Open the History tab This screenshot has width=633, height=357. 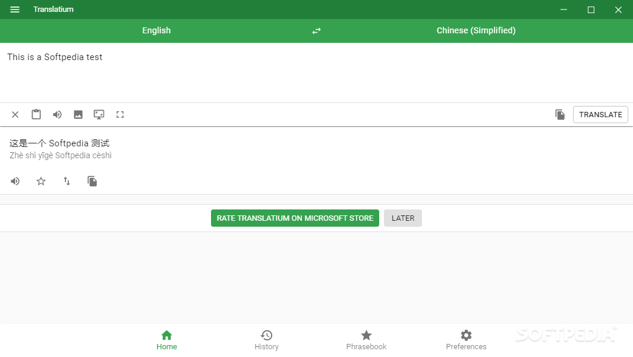pos(266,340)
